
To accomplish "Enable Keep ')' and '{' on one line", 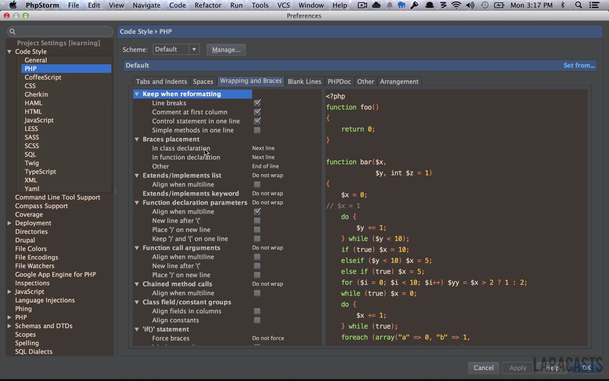I will 257,239.
